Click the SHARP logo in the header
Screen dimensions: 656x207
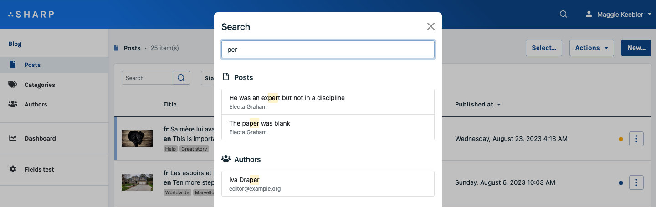[31, 14]
